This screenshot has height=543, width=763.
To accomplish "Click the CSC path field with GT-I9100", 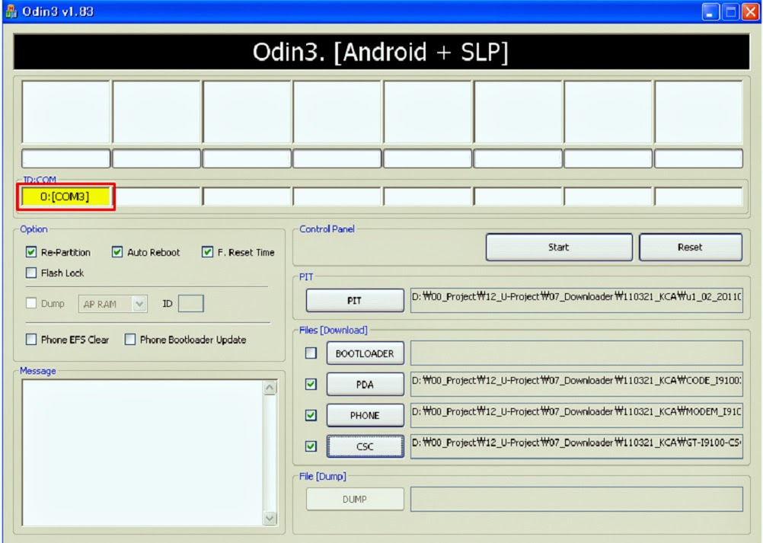I will click(576, 446).
